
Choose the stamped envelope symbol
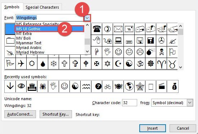click(x=129, y=29)
